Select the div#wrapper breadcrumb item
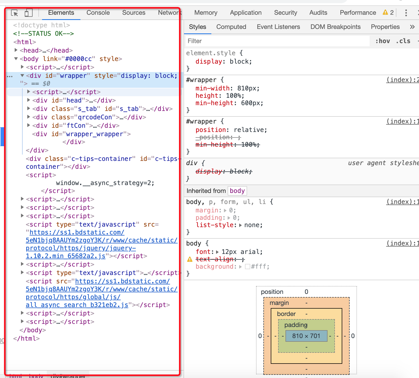 (x=68, y=376)
